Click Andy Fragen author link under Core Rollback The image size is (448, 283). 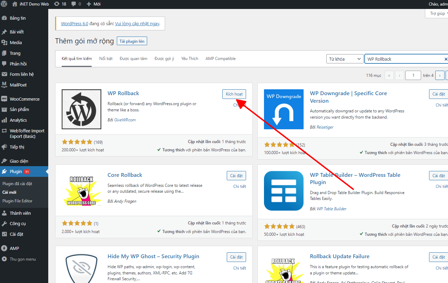125,201
